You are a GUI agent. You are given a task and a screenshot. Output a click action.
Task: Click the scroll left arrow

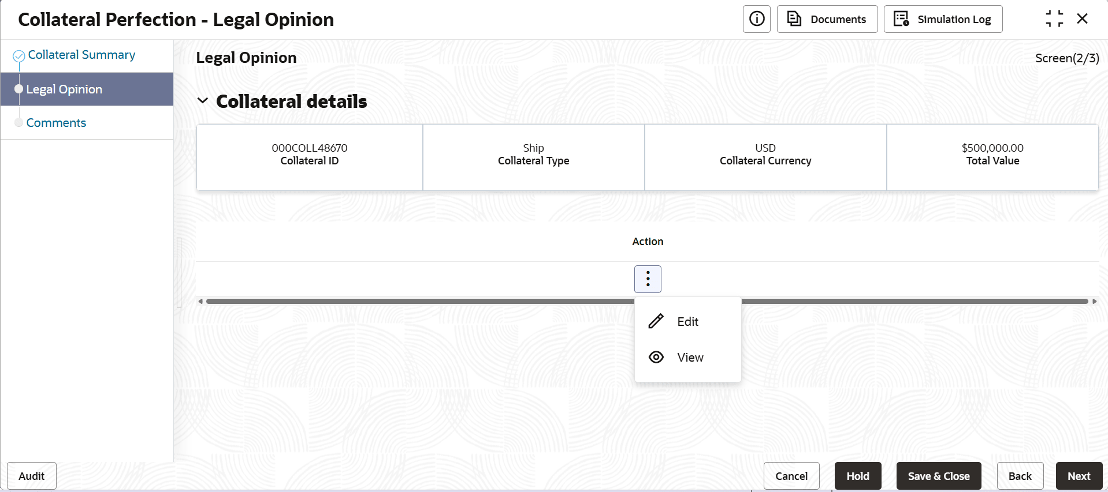pos(200,301)
